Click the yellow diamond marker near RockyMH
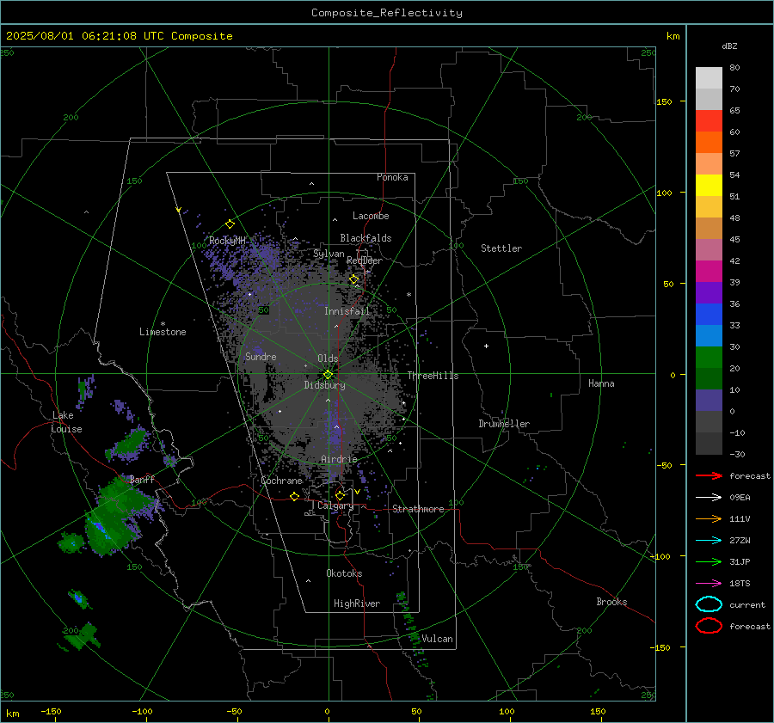Image resolution: width=774 pixels, height=723 pixels. tap(230, 224)
